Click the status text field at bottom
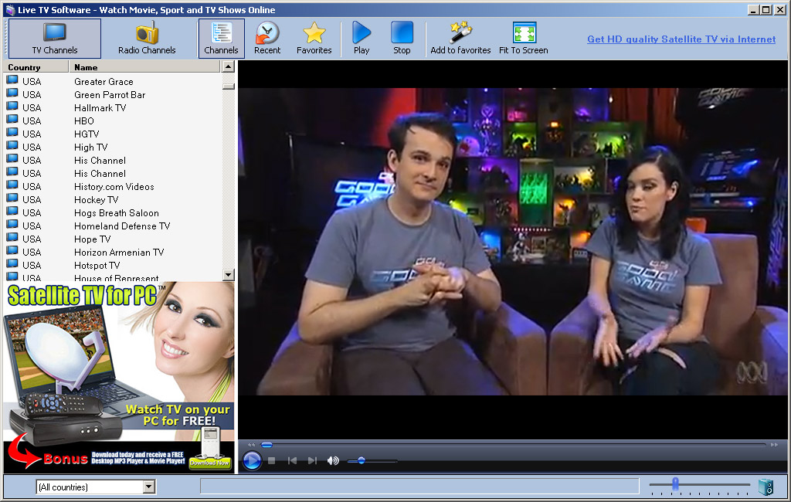 click(419, 487)
